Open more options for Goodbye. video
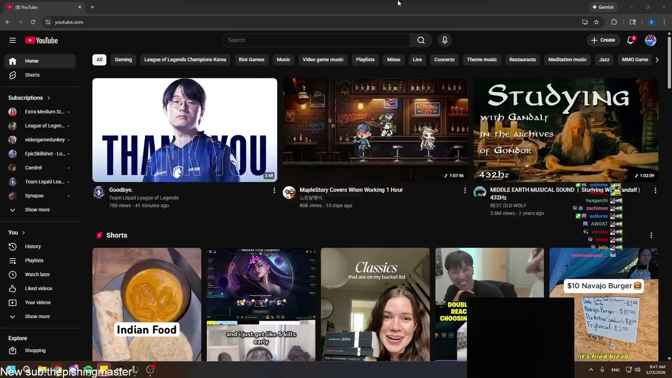 (x=274, y=191)
